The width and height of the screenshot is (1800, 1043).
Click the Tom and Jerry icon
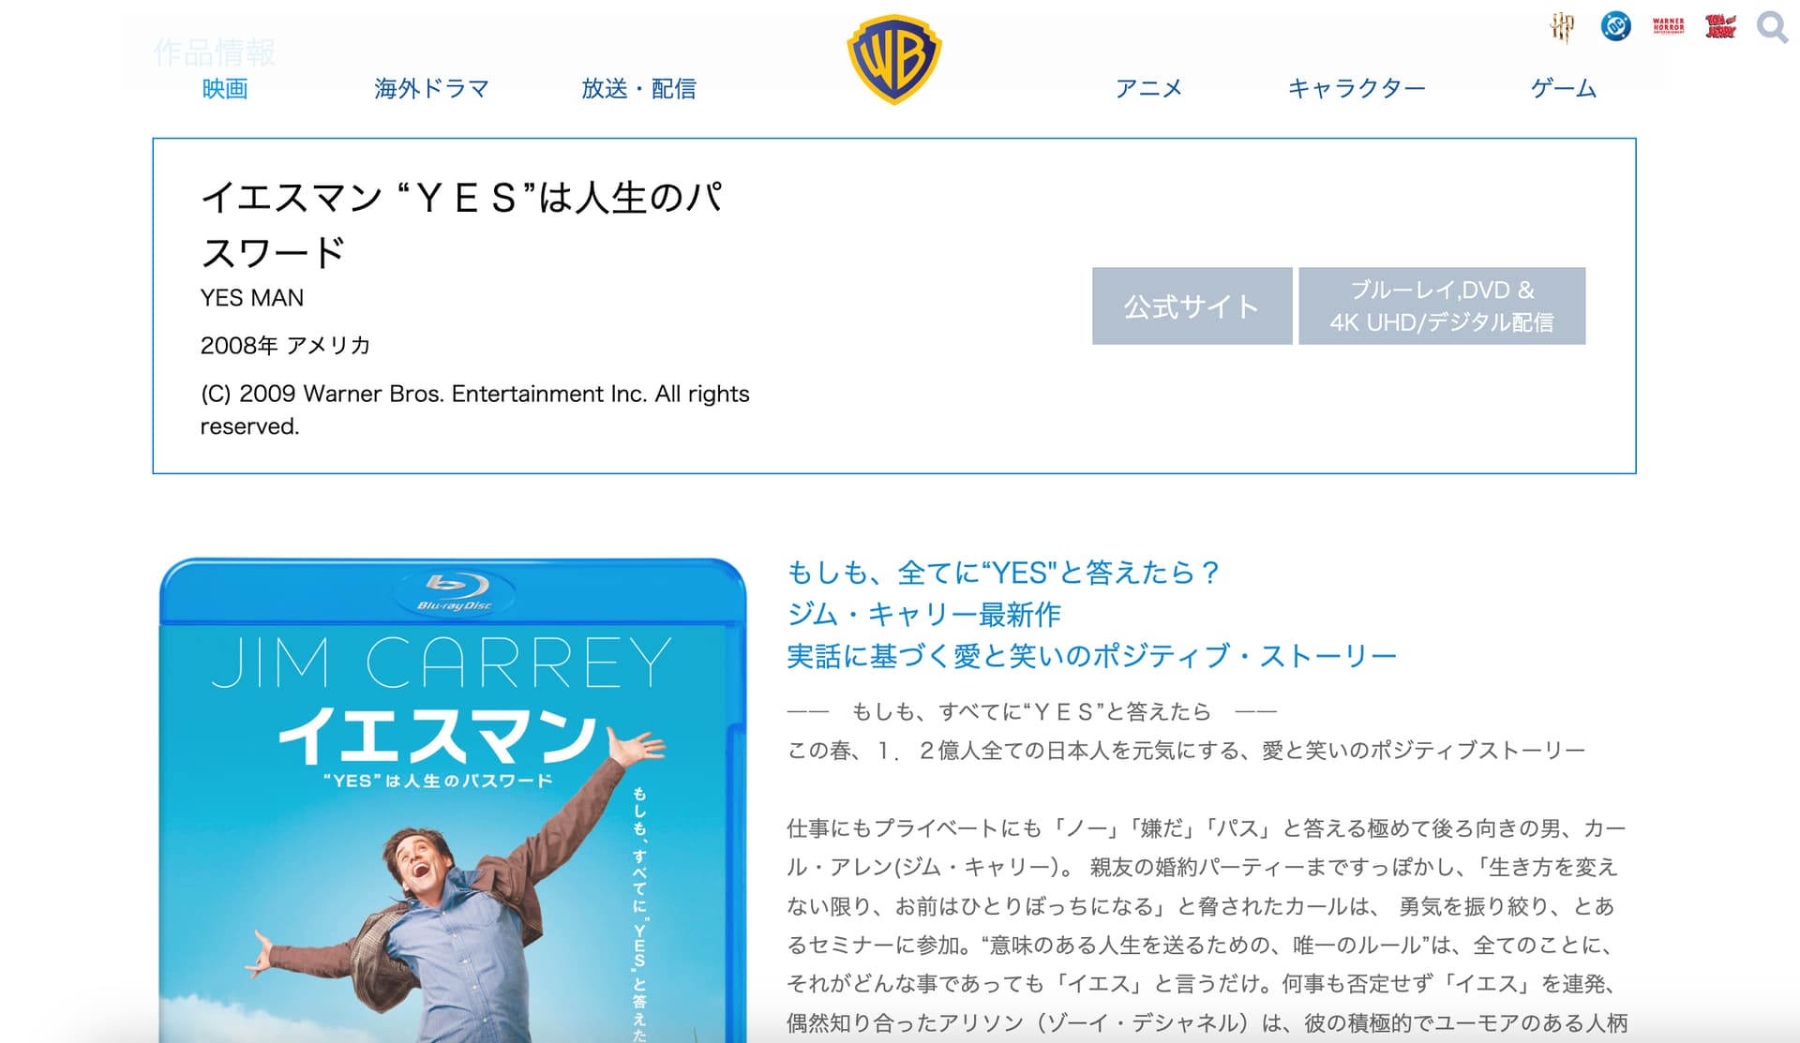tap(1721, 26)
